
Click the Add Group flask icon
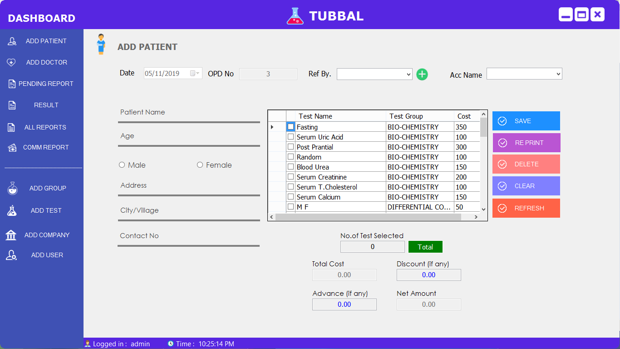(12, 188)
